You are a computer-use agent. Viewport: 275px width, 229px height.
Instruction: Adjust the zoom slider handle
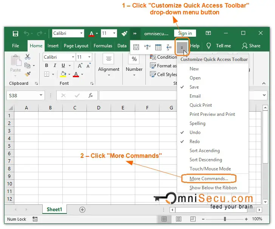(x=225, y=219)
